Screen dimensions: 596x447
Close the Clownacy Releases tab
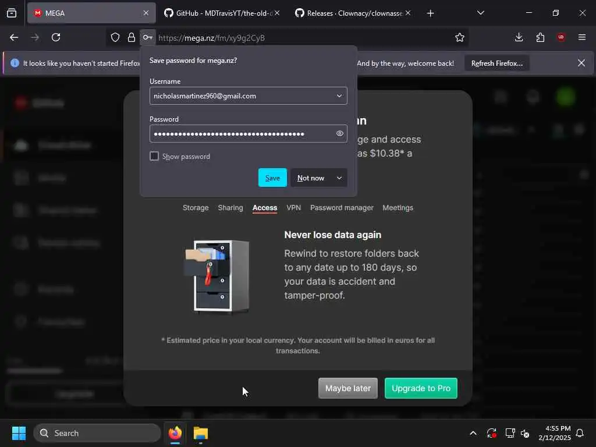[408, 13]
